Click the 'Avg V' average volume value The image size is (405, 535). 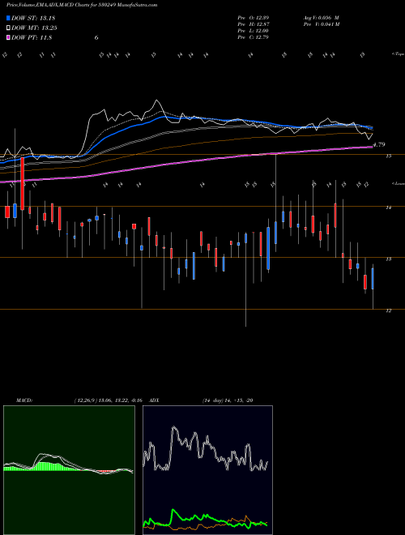pos(321,17)
